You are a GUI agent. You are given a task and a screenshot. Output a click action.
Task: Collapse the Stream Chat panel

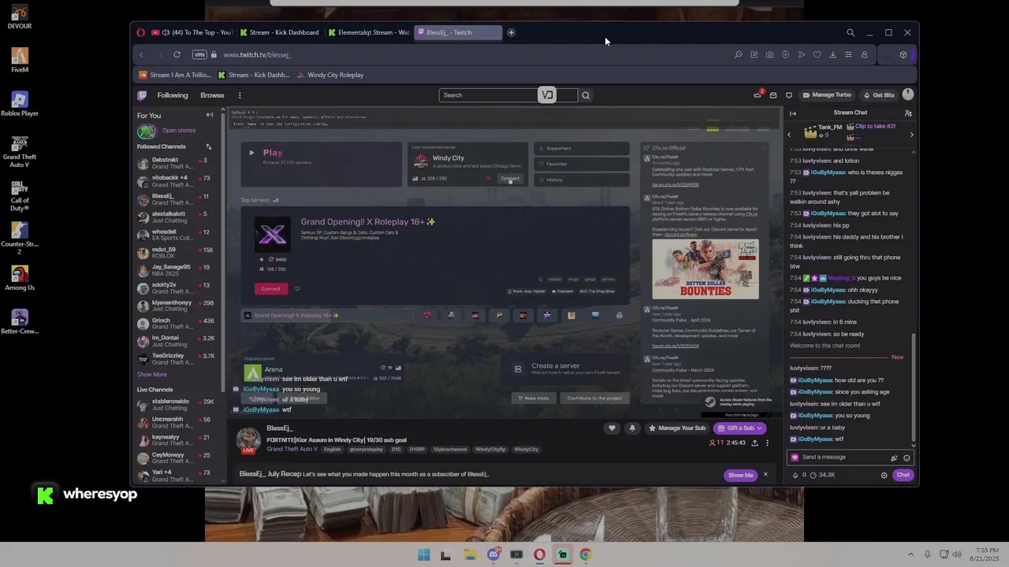tap(793, 113)
